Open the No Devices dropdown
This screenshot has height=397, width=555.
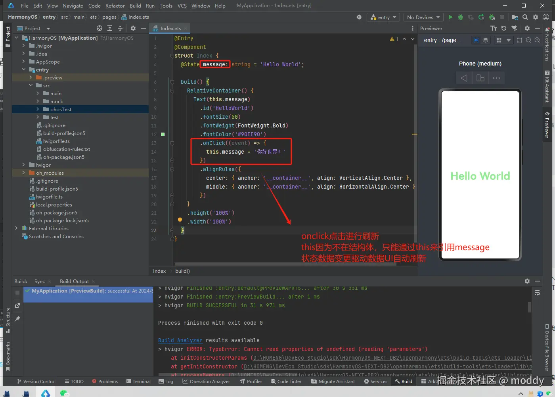coord(423,17)
